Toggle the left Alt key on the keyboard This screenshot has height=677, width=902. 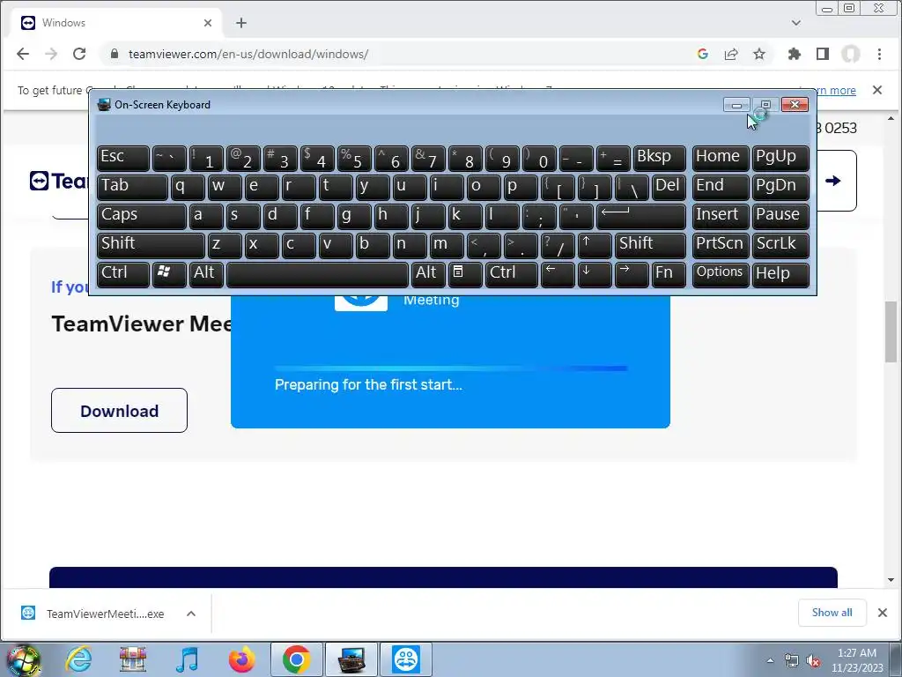coord(206,274)
